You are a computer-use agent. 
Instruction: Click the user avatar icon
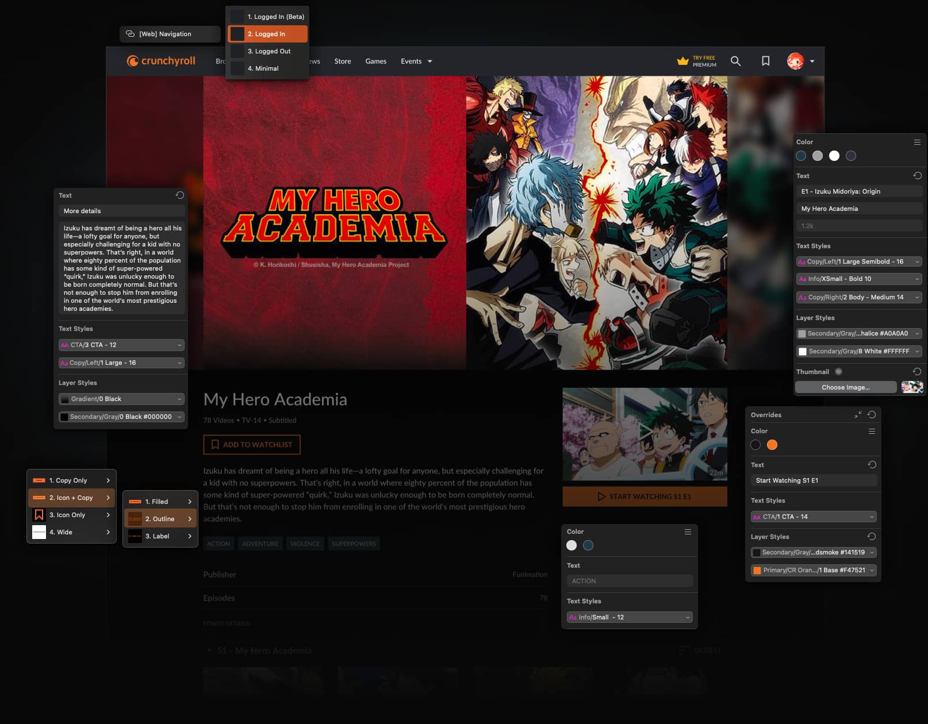coord(795,61)
